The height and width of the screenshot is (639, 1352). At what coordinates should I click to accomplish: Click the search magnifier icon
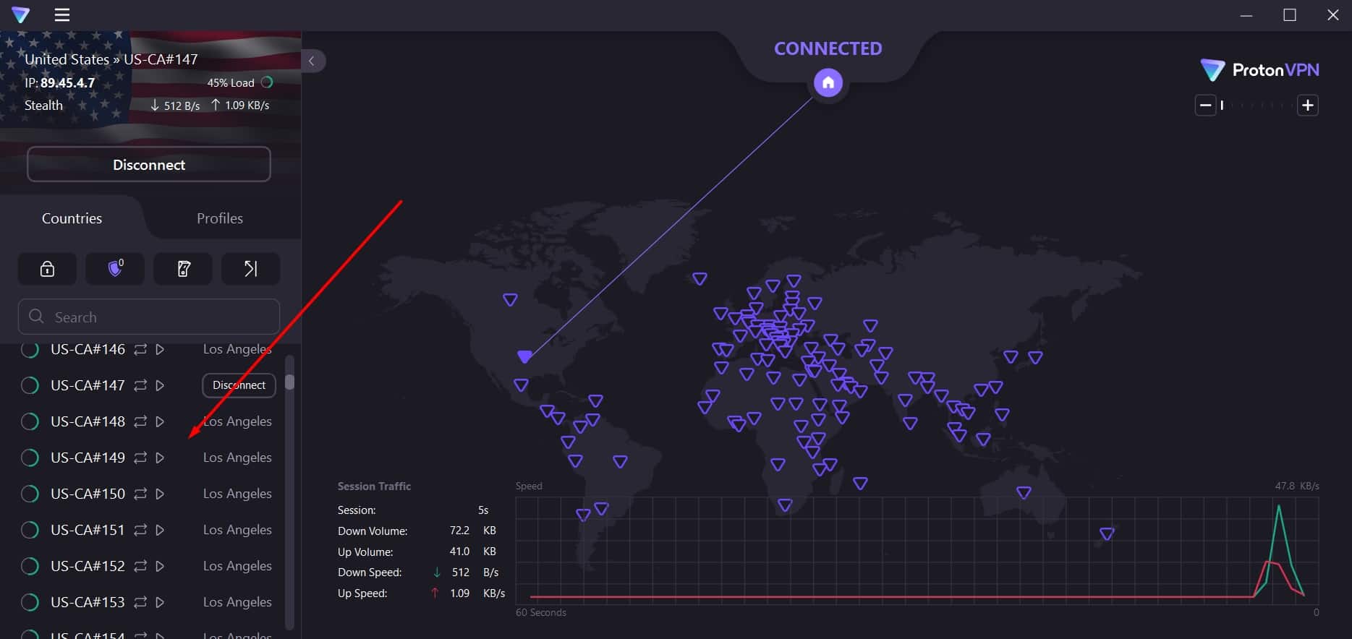(36, 317)
